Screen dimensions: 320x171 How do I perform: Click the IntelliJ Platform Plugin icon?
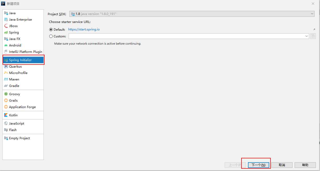pyautogui.click(x=6, y=52)
